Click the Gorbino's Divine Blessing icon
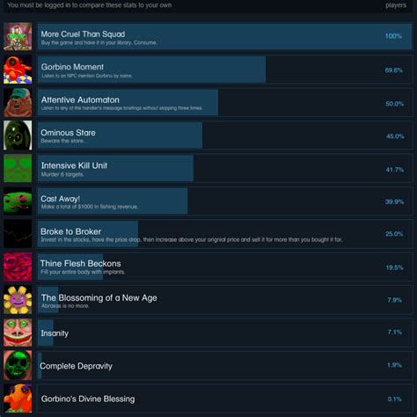 pyautogui.click(x=18, y=399)
